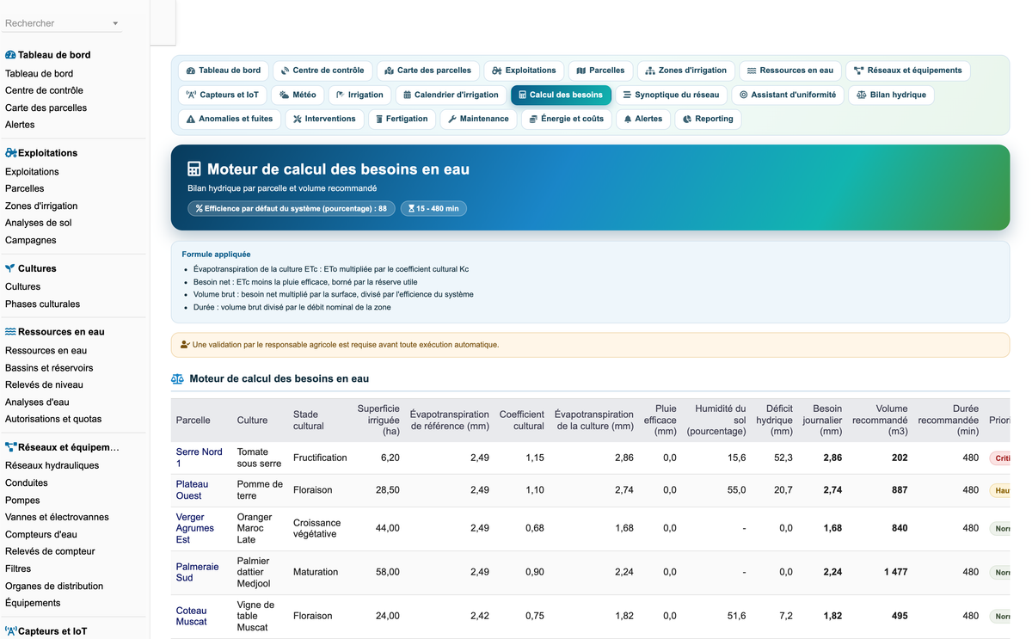Open Irrigation tab
1032x639 pixels.
[359, 95]
